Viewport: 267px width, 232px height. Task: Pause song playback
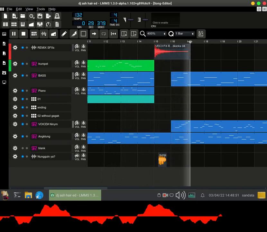(14, 34)
